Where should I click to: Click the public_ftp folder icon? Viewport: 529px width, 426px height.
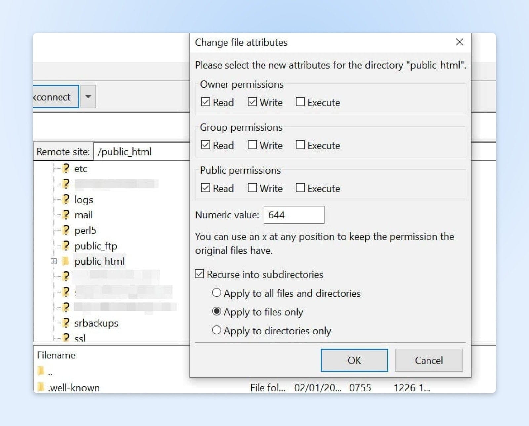(66, 246)
